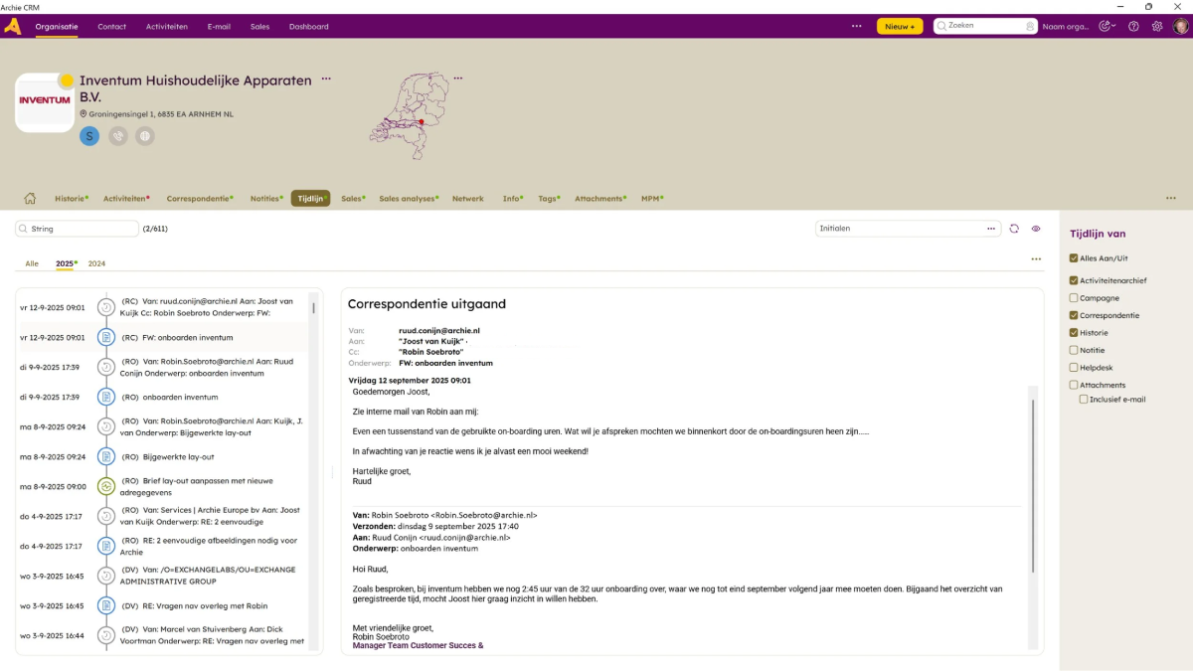This screenshot has width=1193, height=671.
Task: Uncheck the Historie checkbox
Action: pyautogui.click(x=1074, y=333)
